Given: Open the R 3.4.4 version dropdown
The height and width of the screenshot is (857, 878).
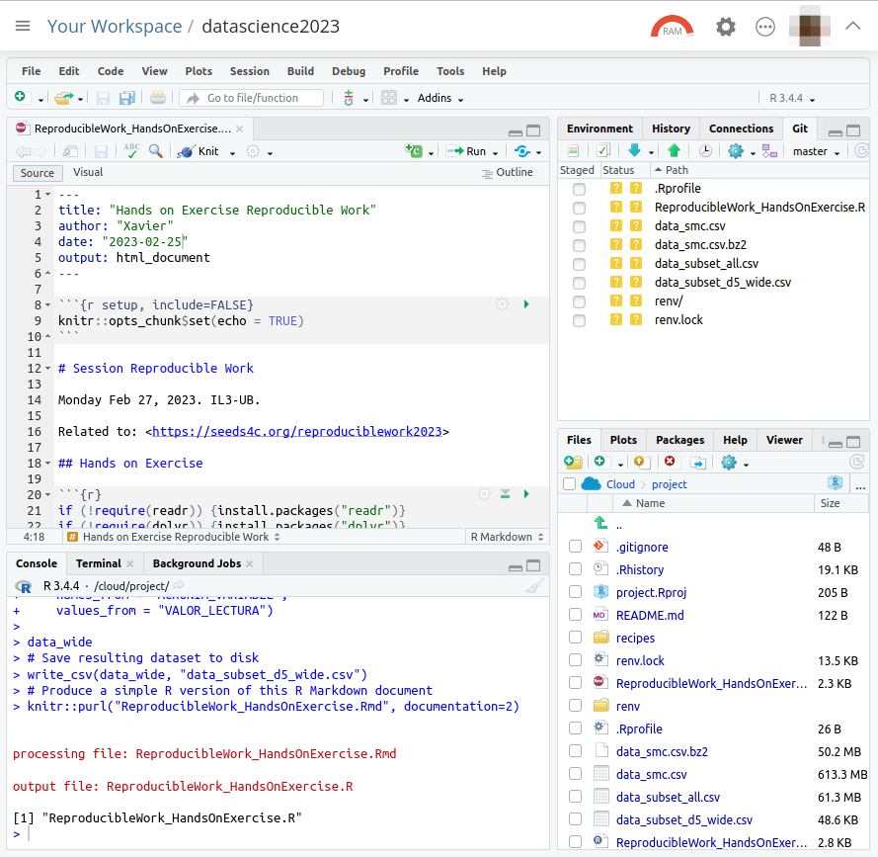Looking at the screenshot, I should pyautogui.click(x=792, y=98).
